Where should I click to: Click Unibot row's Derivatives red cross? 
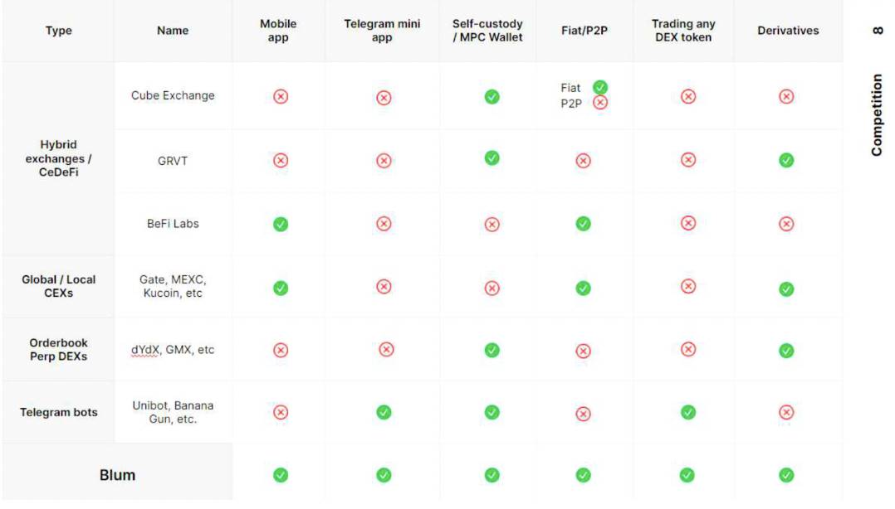(786, 412)
